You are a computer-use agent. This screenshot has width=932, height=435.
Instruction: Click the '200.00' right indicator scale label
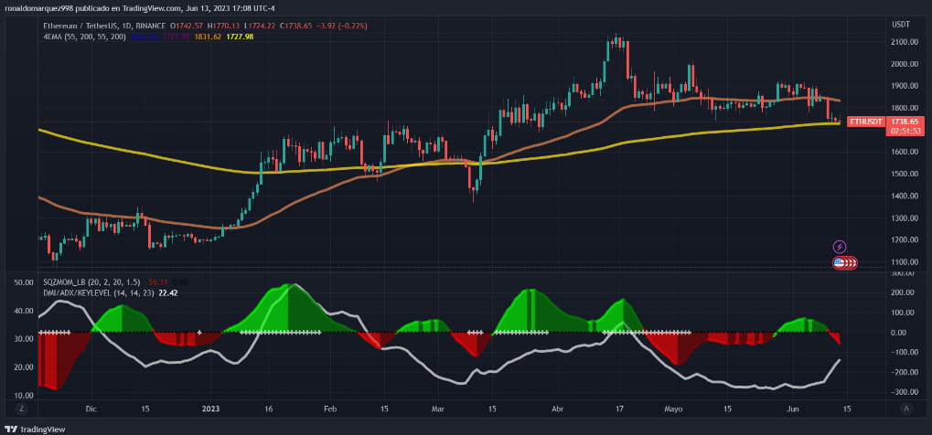(904, 292)
